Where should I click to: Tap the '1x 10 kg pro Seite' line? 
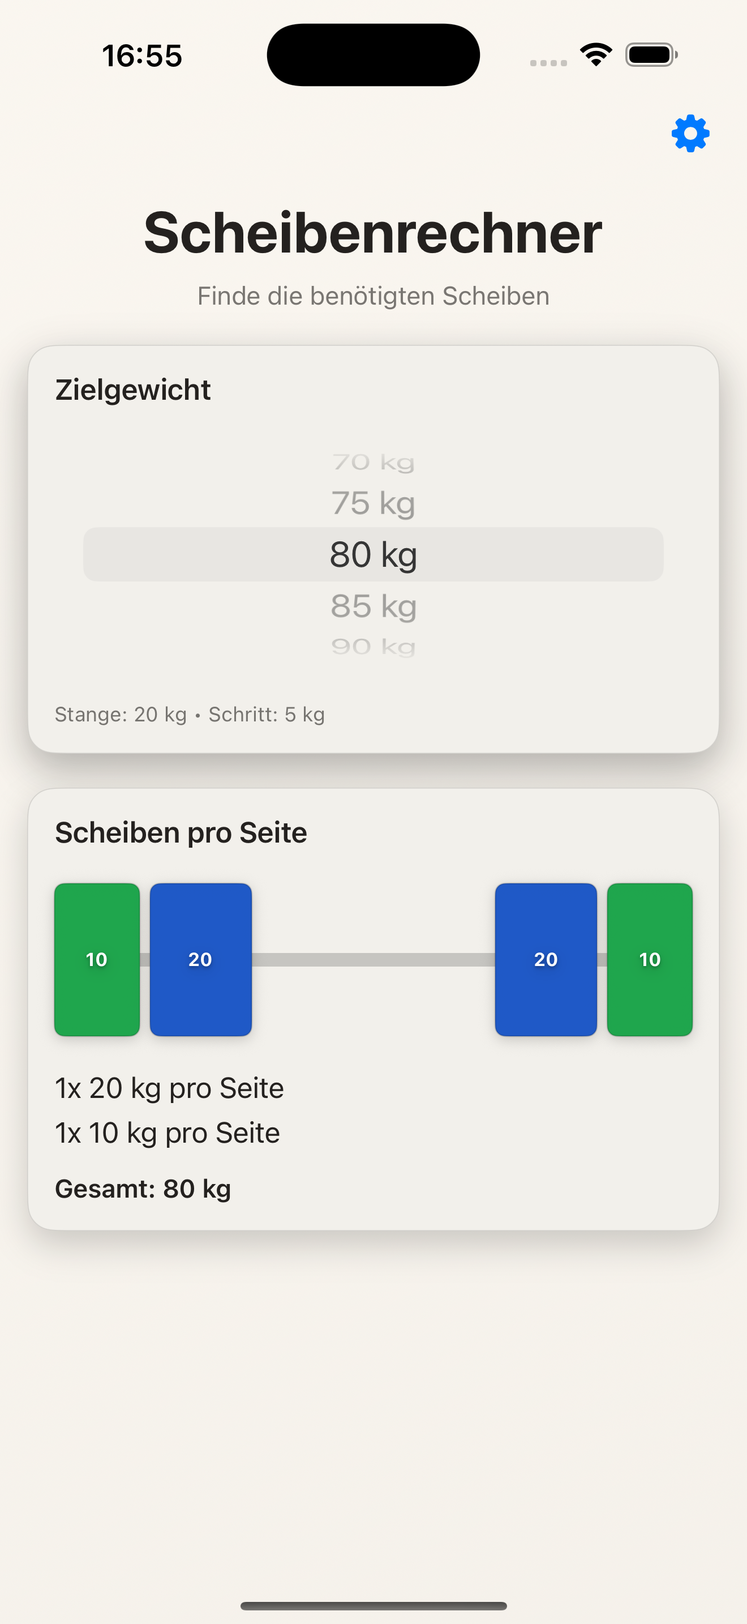(168, 1133)
